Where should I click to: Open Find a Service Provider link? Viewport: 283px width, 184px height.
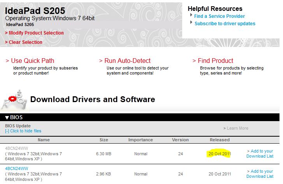coord(220,16)
